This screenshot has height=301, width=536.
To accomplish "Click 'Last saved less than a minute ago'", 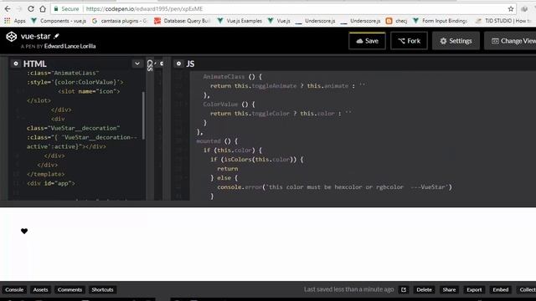I will point(348,289).
